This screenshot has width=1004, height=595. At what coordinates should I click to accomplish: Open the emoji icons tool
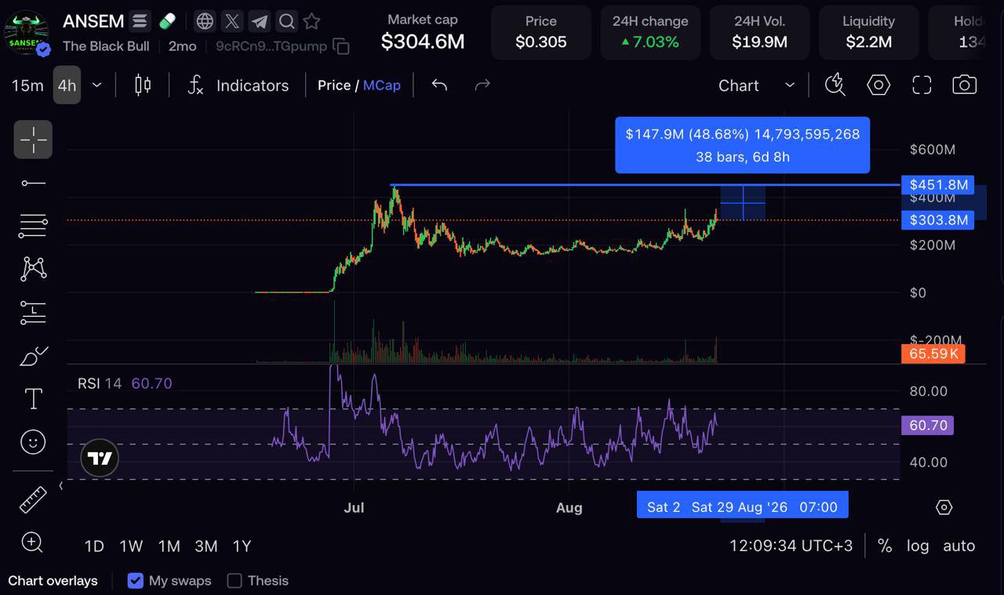coord(33,442)
